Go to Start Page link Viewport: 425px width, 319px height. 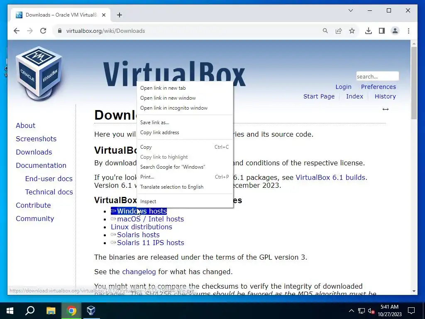[x=319, y=96]
